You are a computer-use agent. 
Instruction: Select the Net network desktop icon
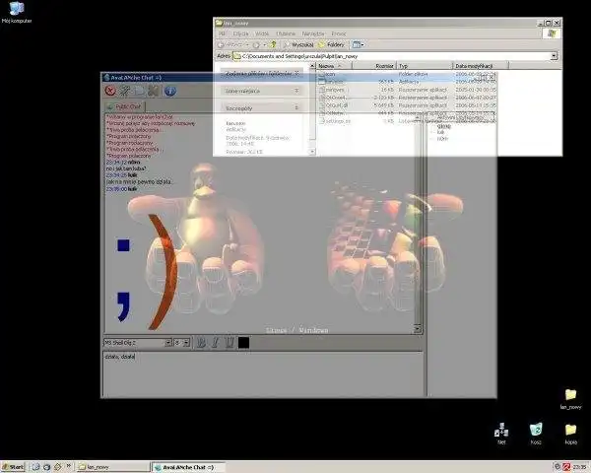[x=501, y=434]
